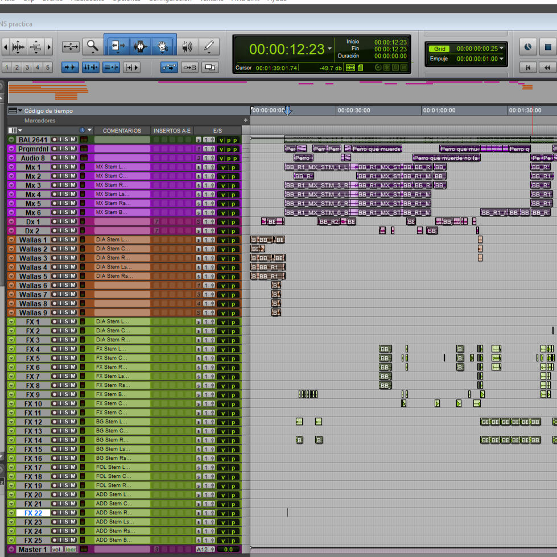Click the BB_R1_MX_STM_1_L clip on Mx 1
This screenshot has width=557, height=557.
tap(317, 167)
